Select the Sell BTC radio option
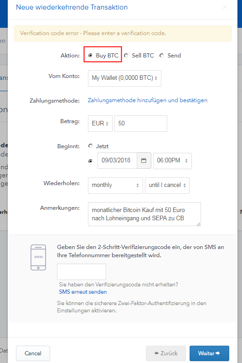242x363 pixels. point(126,56)
